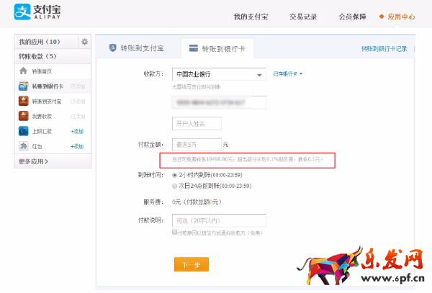Image resolution: width=432 pixels, height=293 pixels.
Task: Expand the 已存银行卡 dropdown
Action: (x=288, y=74)
